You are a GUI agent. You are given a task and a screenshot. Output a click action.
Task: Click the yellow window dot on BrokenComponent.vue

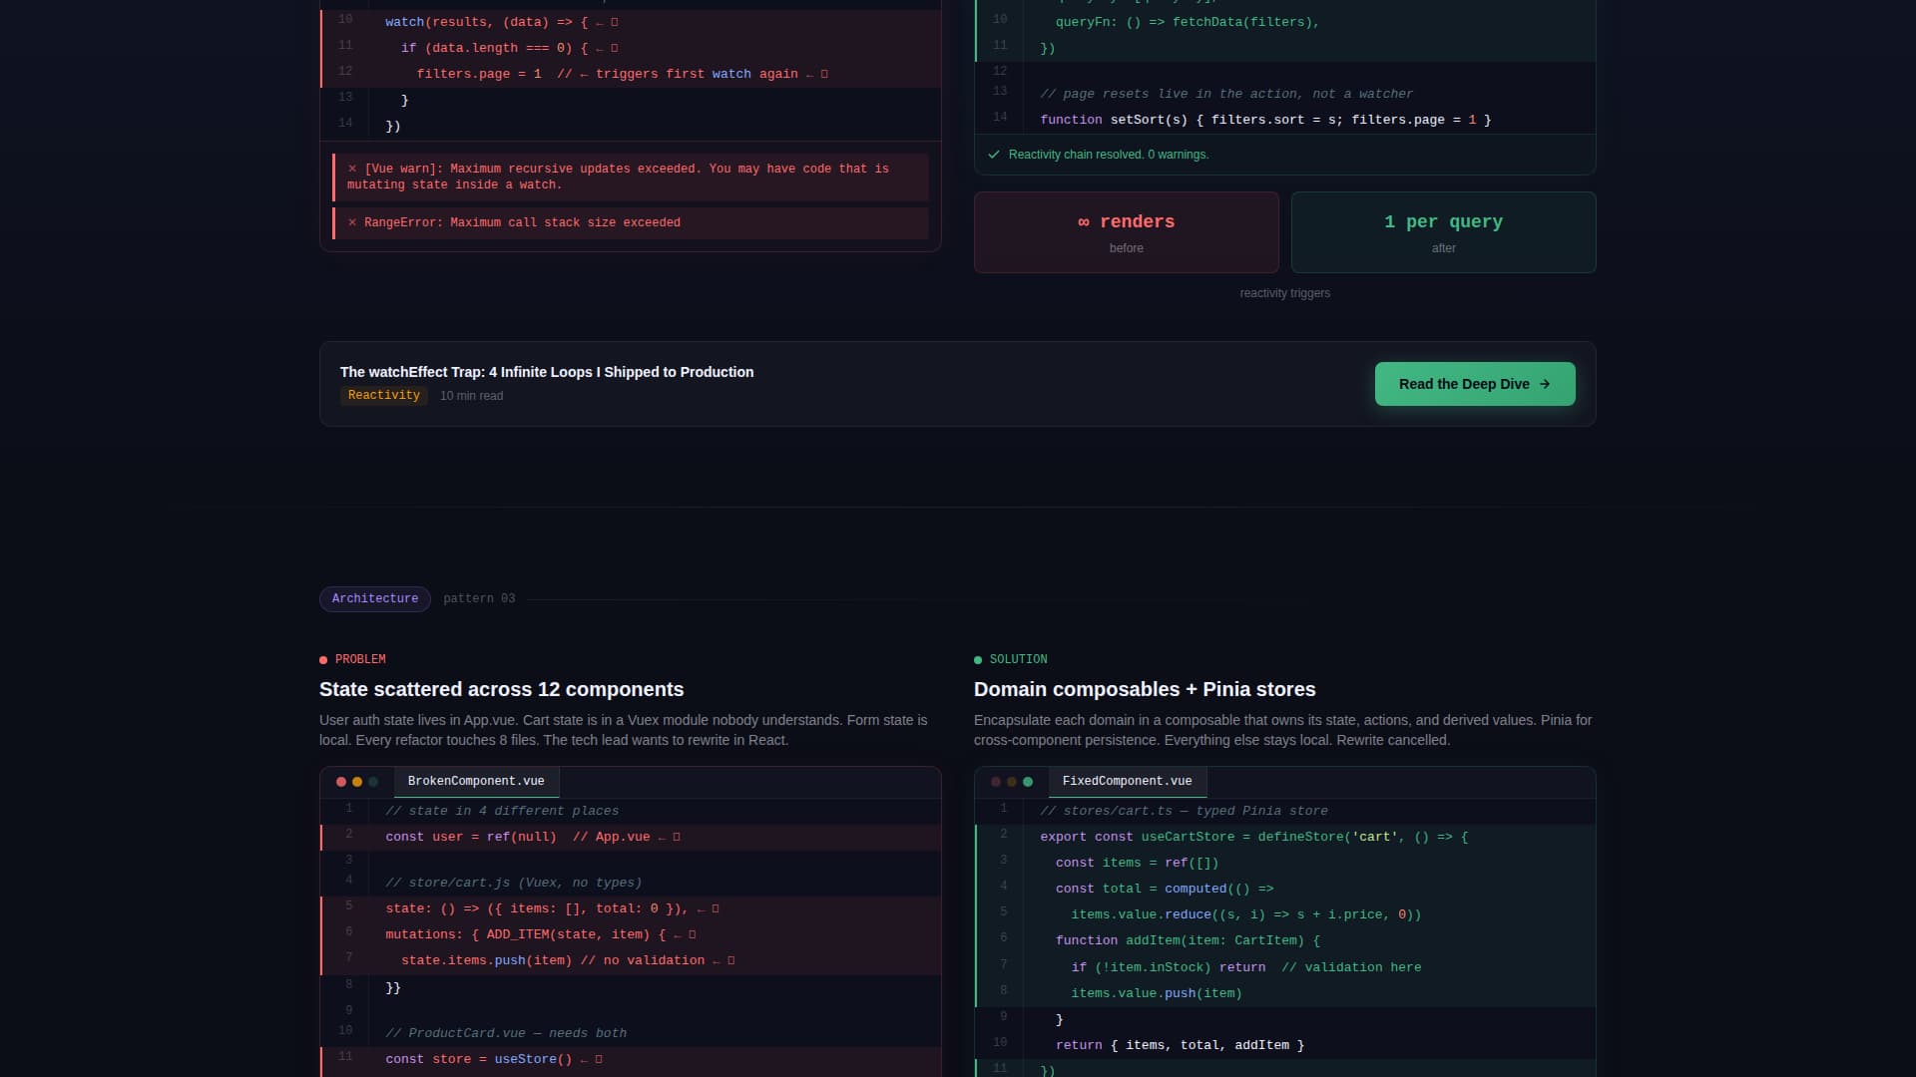[x=356, y=782]
